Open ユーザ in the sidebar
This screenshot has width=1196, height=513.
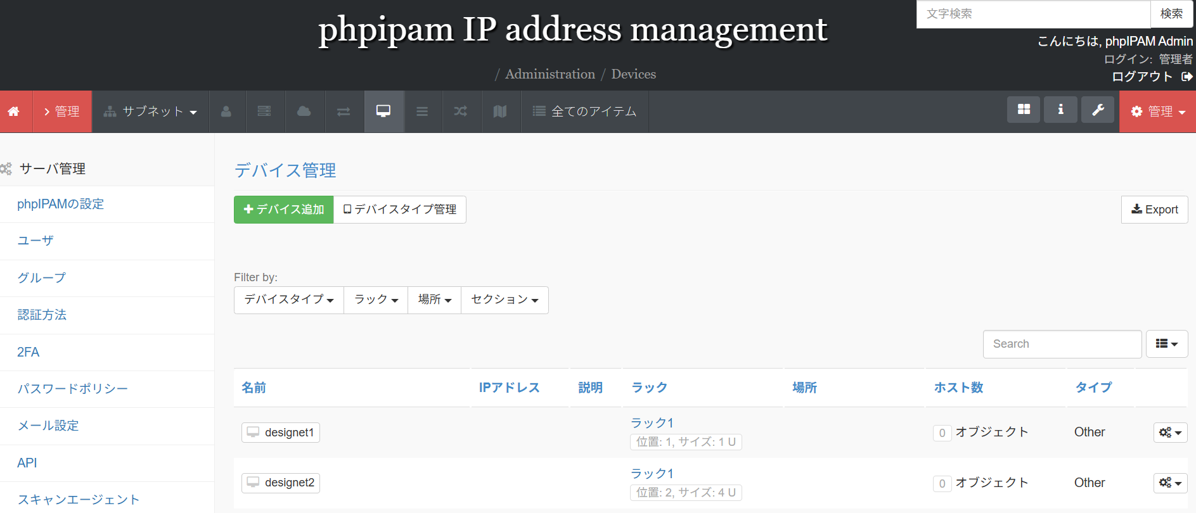(x=35, y=241)
